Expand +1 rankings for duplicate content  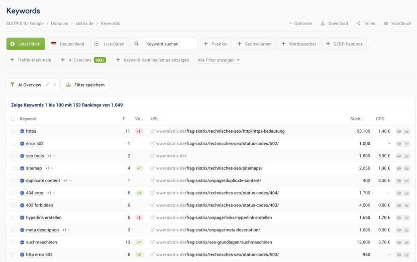click(x=67, y=180)
